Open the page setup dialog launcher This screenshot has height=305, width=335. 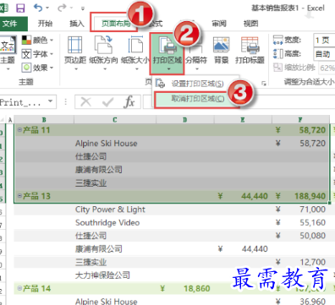264,84
